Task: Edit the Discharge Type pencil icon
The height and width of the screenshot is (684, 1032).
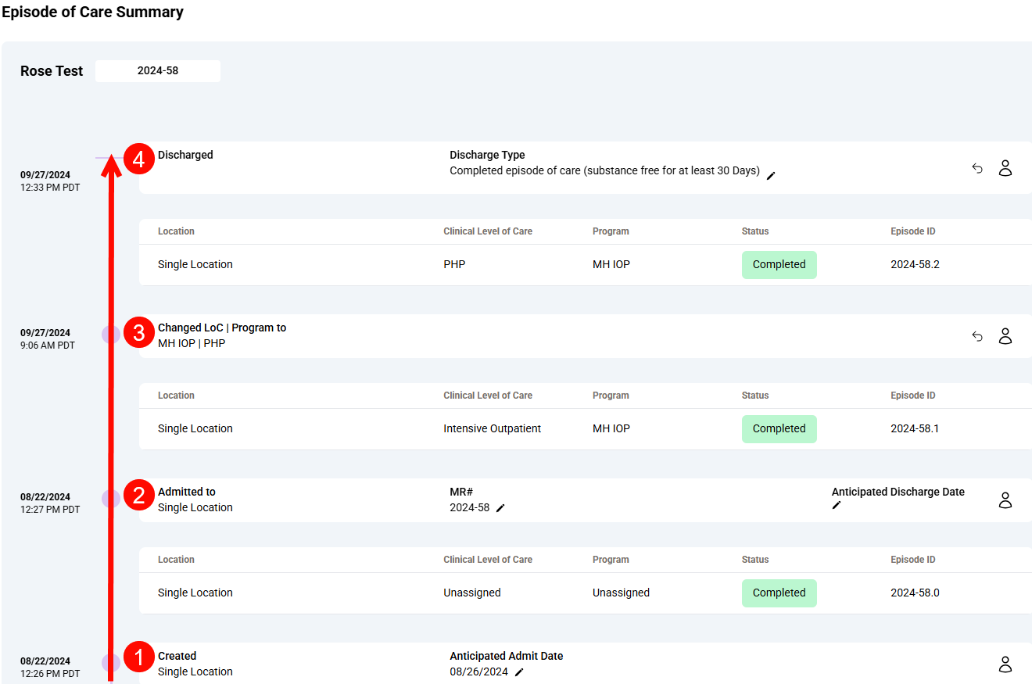Action: click(x=771, y=176)
